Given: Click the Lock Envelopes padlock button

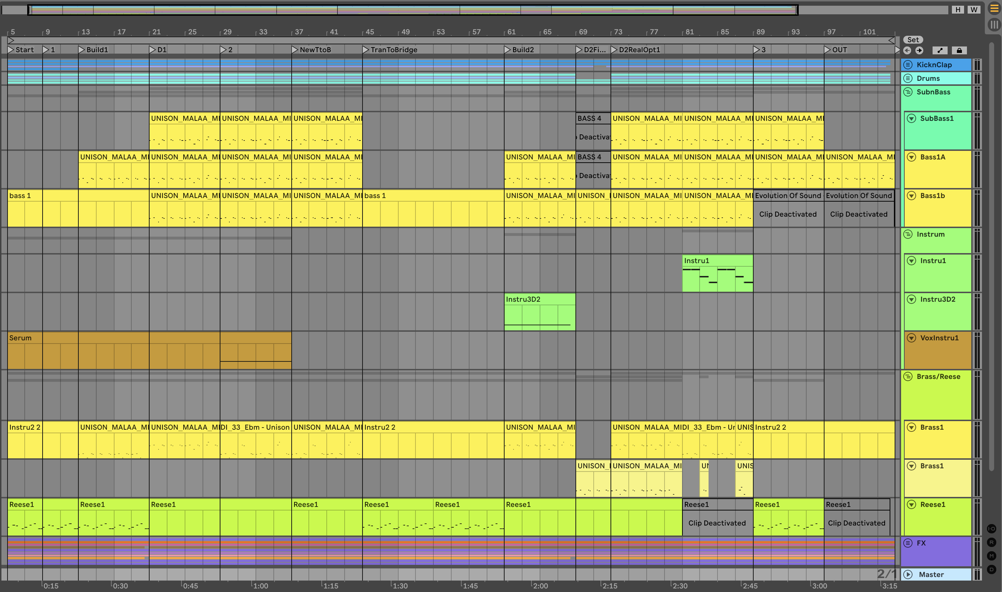Looking at the screenshot, I should [x=959, y=50].
